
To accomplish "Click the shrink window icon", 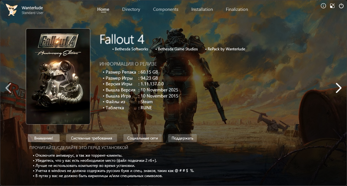I will (x=332, y=6).
